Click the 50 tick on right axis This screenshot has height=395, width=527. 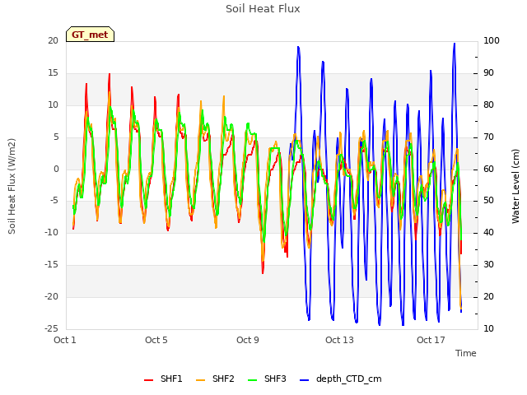488,201
